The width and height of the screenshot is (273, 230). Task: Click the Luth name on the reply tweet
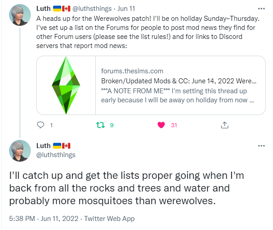(x=43, y=145)
